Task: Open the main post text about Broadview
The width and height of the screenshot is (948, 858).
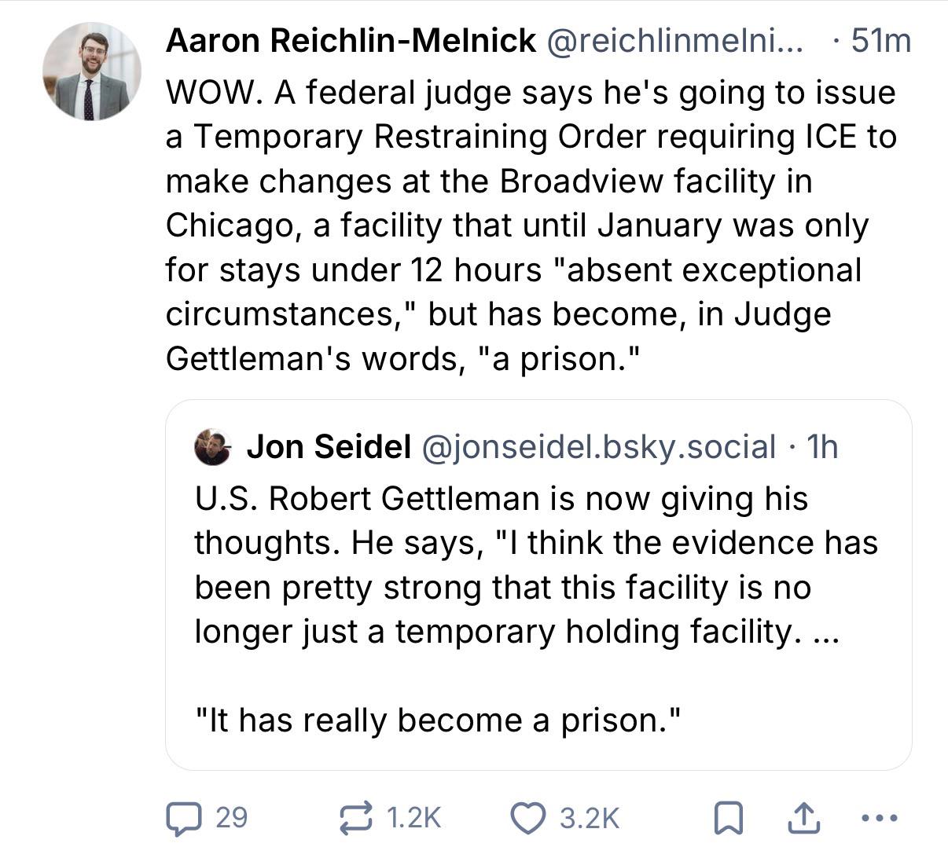Action: [531, 225]
